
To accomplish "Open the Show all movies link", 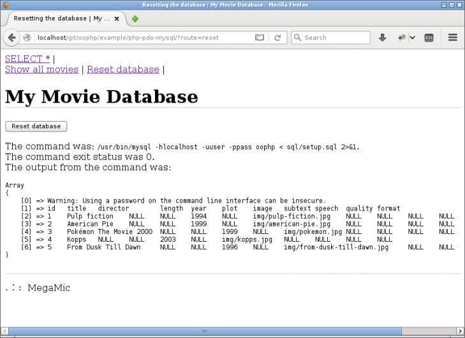I will [x=41, y=70].
